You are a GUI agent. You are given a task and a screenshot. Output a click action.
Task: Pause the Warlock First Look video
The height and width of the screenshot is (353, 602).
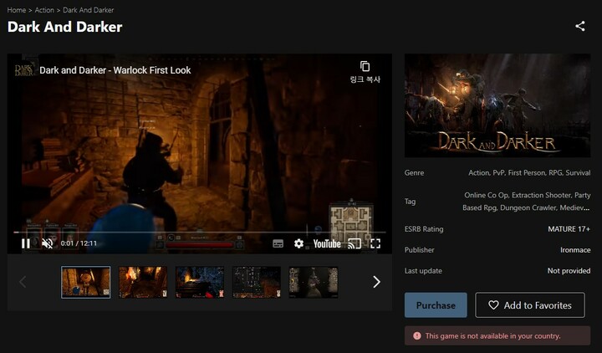tap(26, 243)
